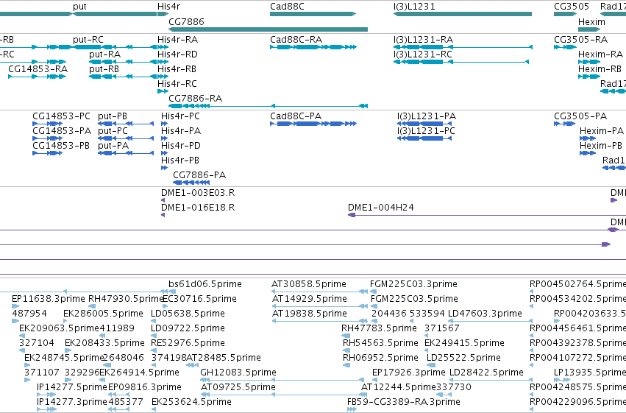Click protein 'His4r-PB'
Screen dimensions: 626x413
coord(180,160)
